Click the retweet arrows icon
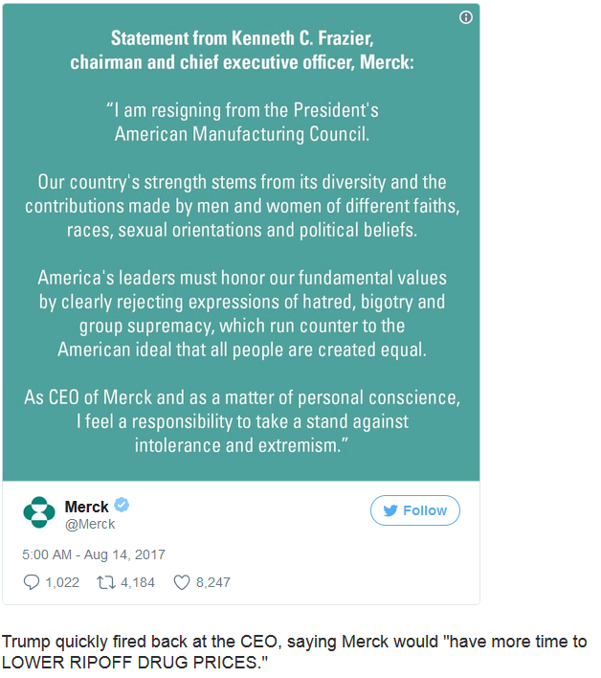This screenshot has height=678, width=601. coord(106,582)
